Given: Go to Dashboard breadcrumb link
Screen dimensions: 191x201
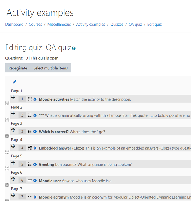Looking at the screenshot, I should [14, 24].
